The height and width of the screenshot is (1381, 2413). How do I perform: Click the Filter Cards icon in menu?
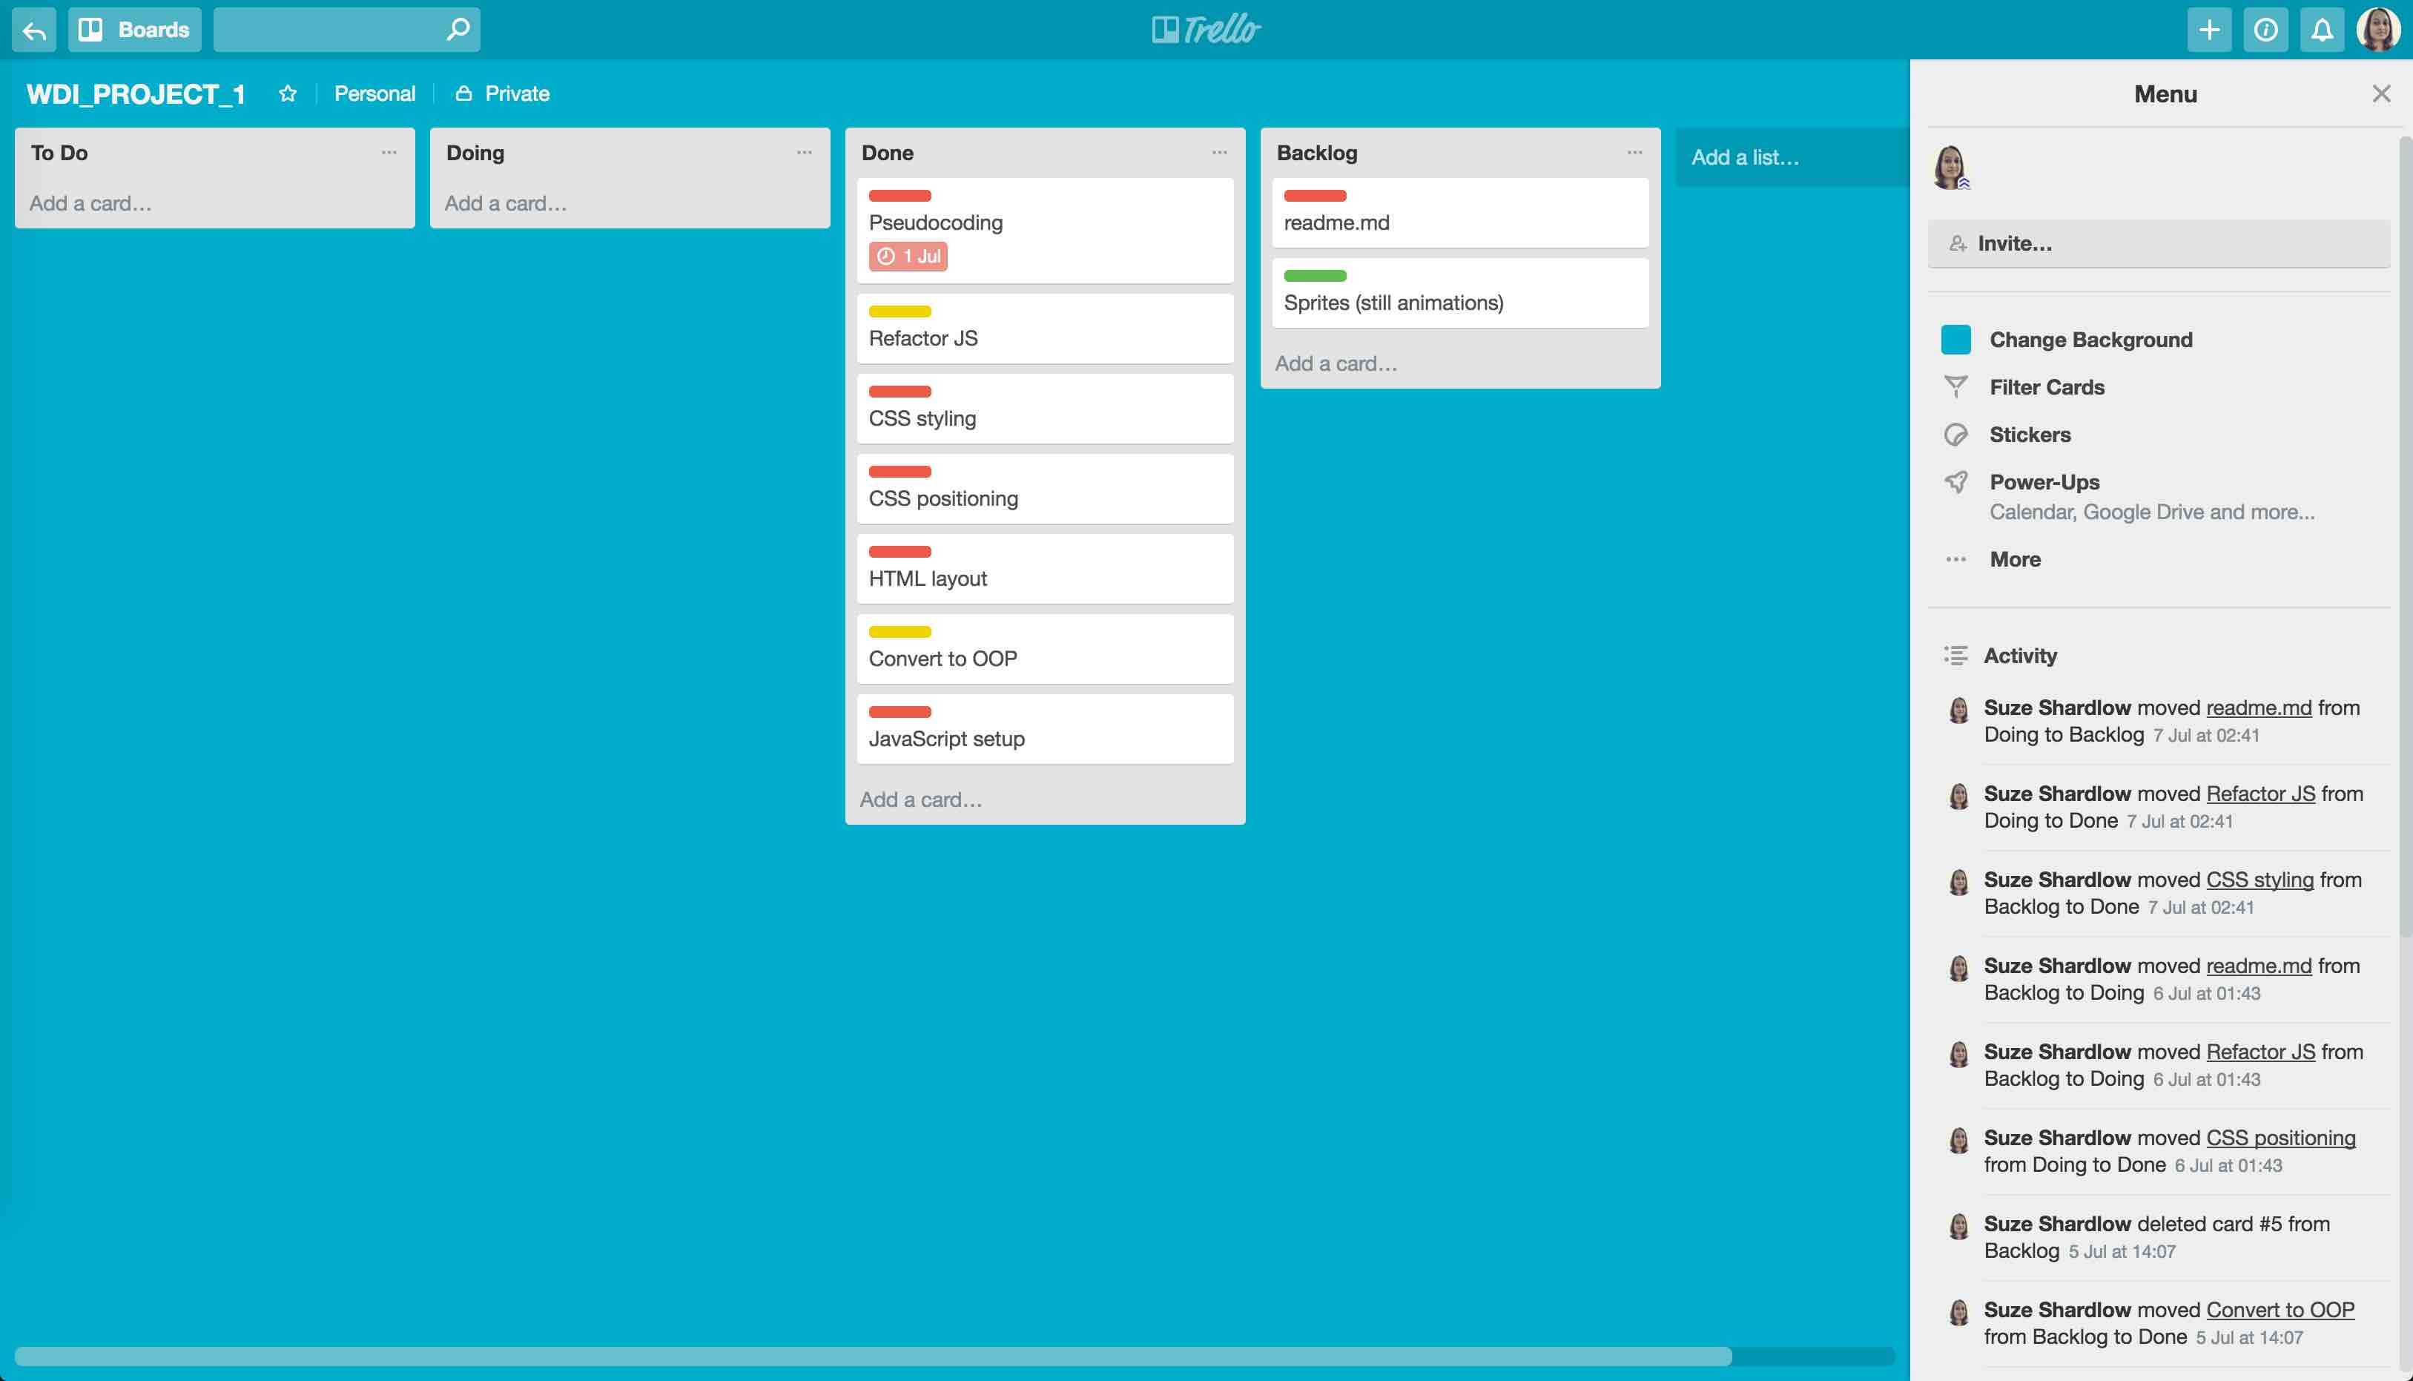[1957, 385]
